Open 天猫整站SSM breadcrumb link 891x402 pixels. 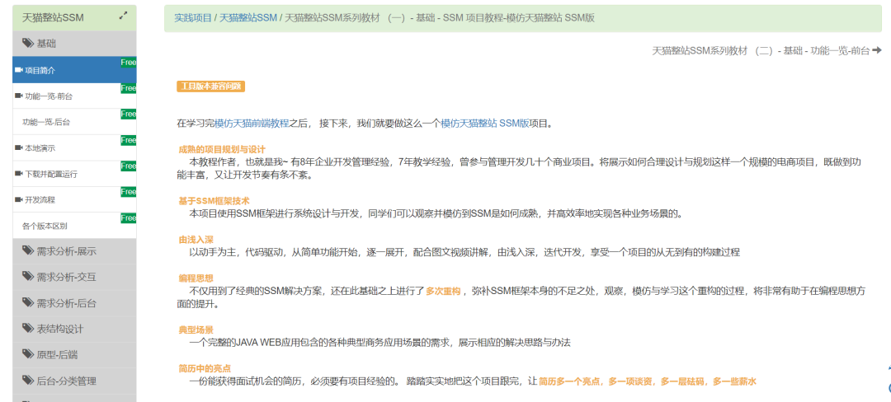point(247,17)
